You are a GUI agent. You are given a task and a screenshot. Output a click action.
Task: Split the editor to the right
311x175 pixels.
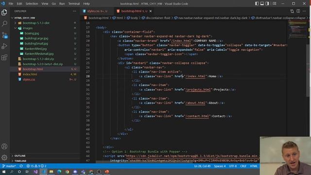point(298,11)
